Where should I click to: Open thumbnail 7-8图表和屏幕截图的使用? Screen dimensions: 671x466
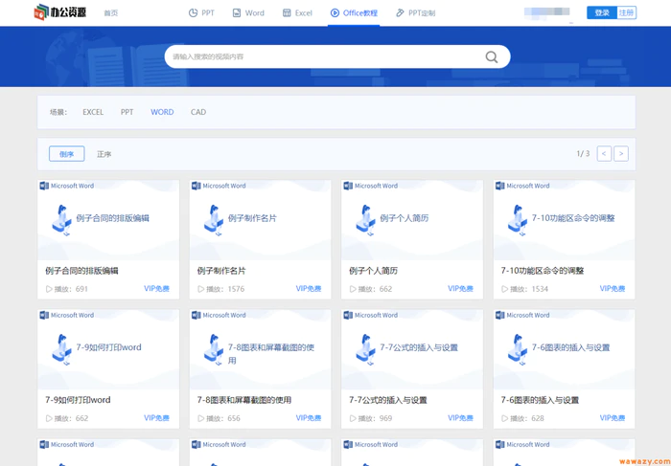coord(260,349)
